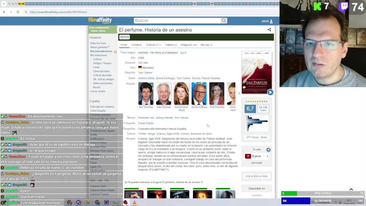Open the Blu-ray tab
The image size is (366, 206).
[x=206, y=45]
